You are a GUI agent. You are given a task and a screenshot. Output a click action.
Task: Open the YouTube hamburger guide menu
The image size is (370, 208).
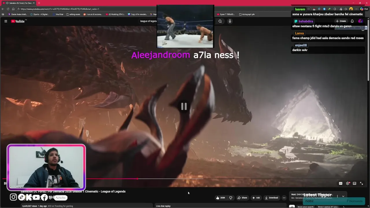pyautogui.click(x=5, y=21)
